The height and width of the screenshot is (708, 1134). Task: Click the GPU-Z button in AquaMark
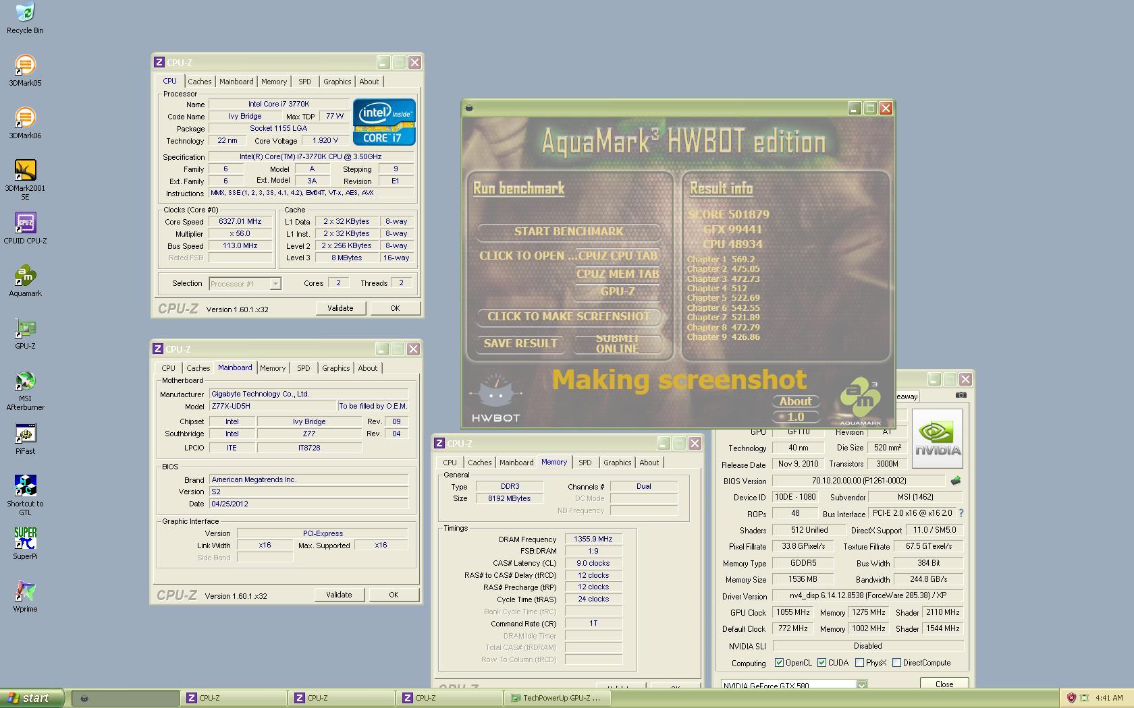tap(617, 292)
